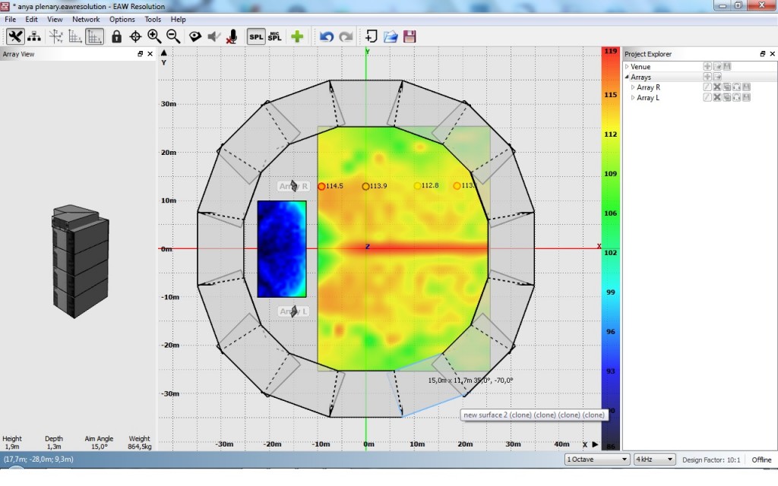778x486 pixels.
Task: Expand the Array R tree node
Action: (633, 87)
